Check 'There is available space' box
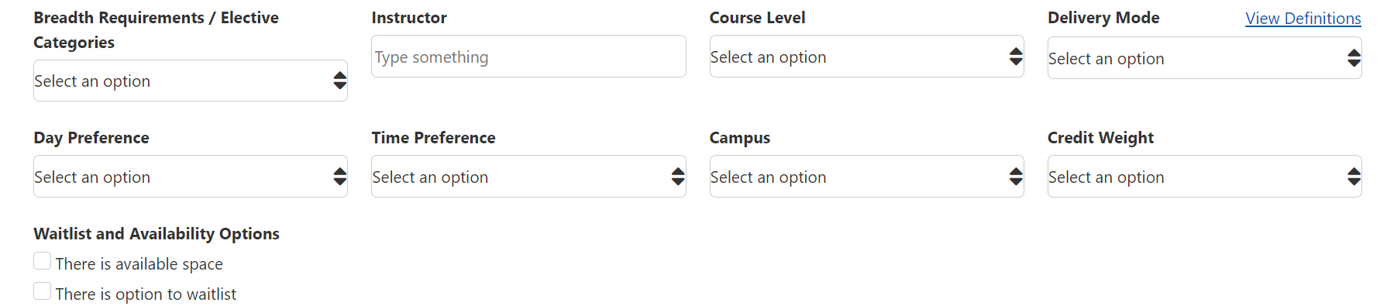 pyautogui.click(x=43, y=261)
